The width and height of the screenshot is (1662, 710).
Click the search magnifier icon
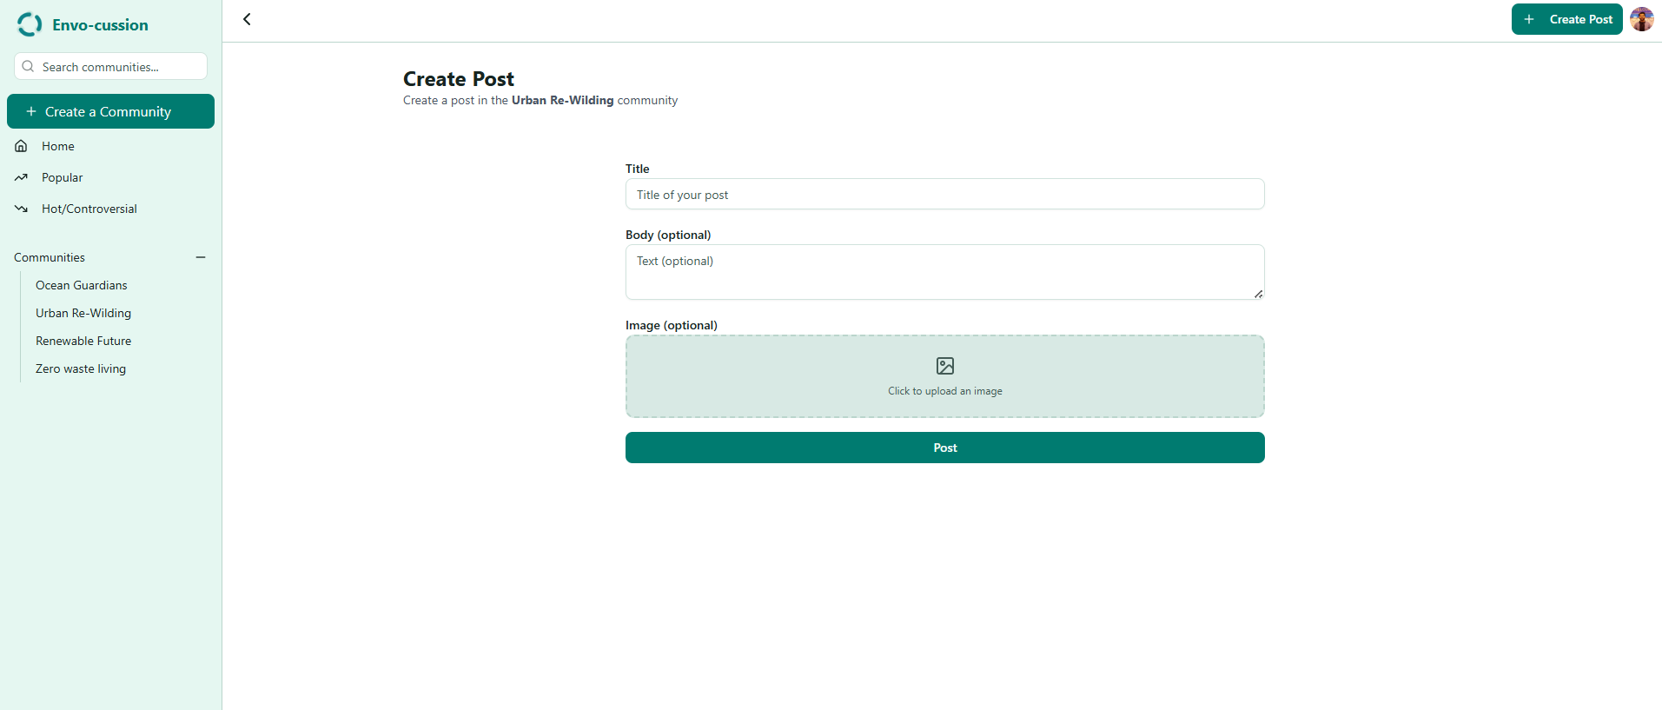28,66
